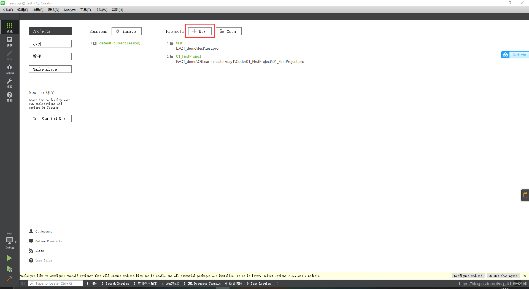Toggle the left sidebar visibility button

coord(23,283)
